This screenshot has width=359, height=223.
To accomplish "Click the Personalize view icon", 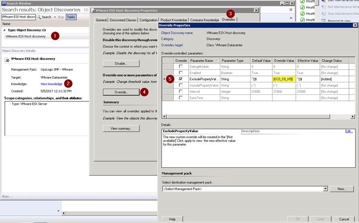I will pos(324,21).
